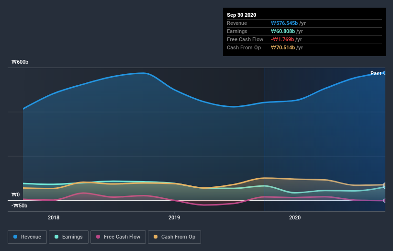Click the -₩1.769b free cash flow value
Viewport: 393px width, 251px height.
point(282,39)
